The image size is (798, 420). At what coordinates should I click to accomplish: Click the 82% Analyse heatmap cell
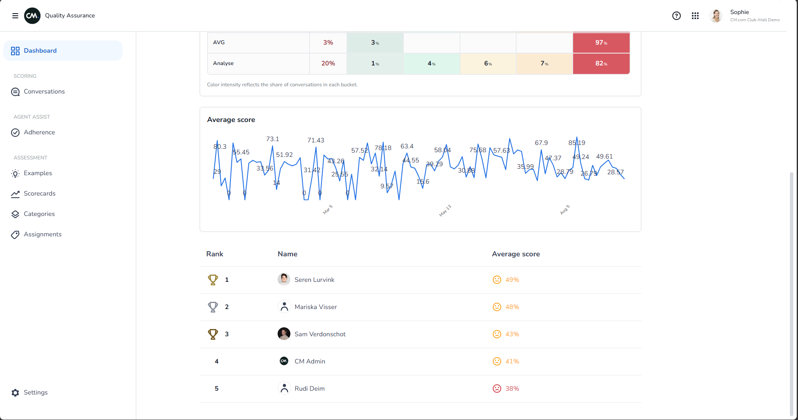click(601, 64)
